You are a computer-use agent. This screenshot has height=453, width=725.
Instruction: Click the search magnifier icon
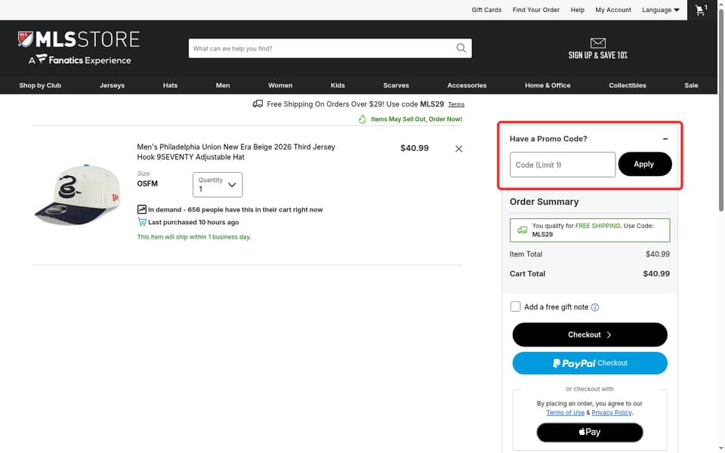(461, 48)
